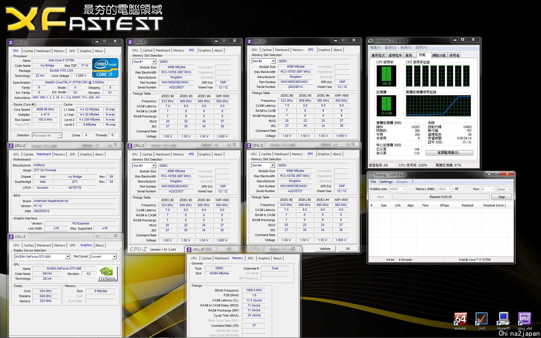Expand the Processor #1 selection dropdown

click(x=60, y=135)
